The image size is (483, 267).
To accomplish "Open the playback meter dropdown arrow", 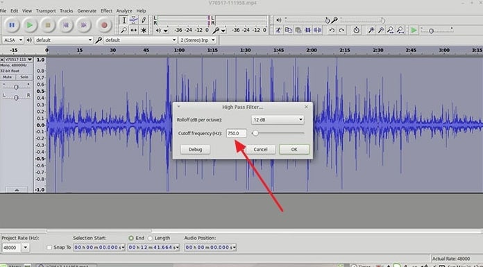I will click(x=166, y=31).
